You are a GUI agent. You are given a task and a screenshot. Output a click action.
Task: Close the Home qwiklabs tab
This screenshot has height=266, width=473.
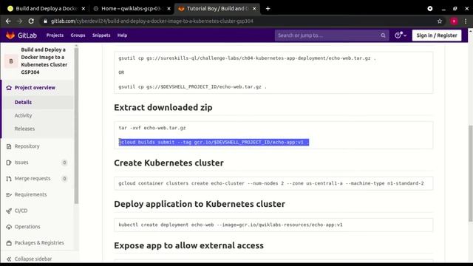coord(169,8)
